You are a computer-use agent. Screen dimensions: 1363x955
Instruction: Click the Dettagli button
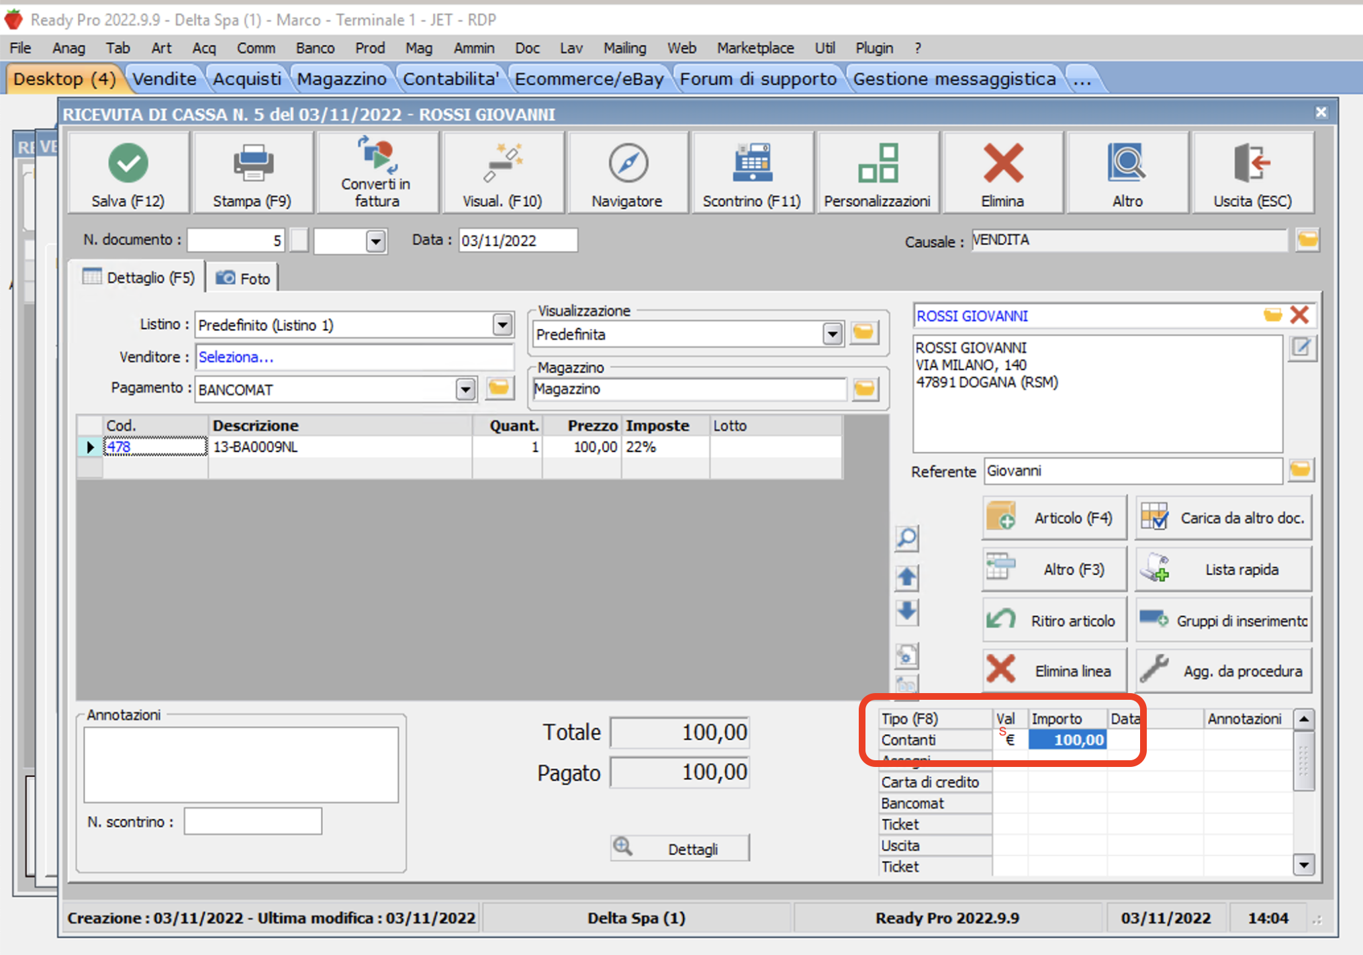680,849
